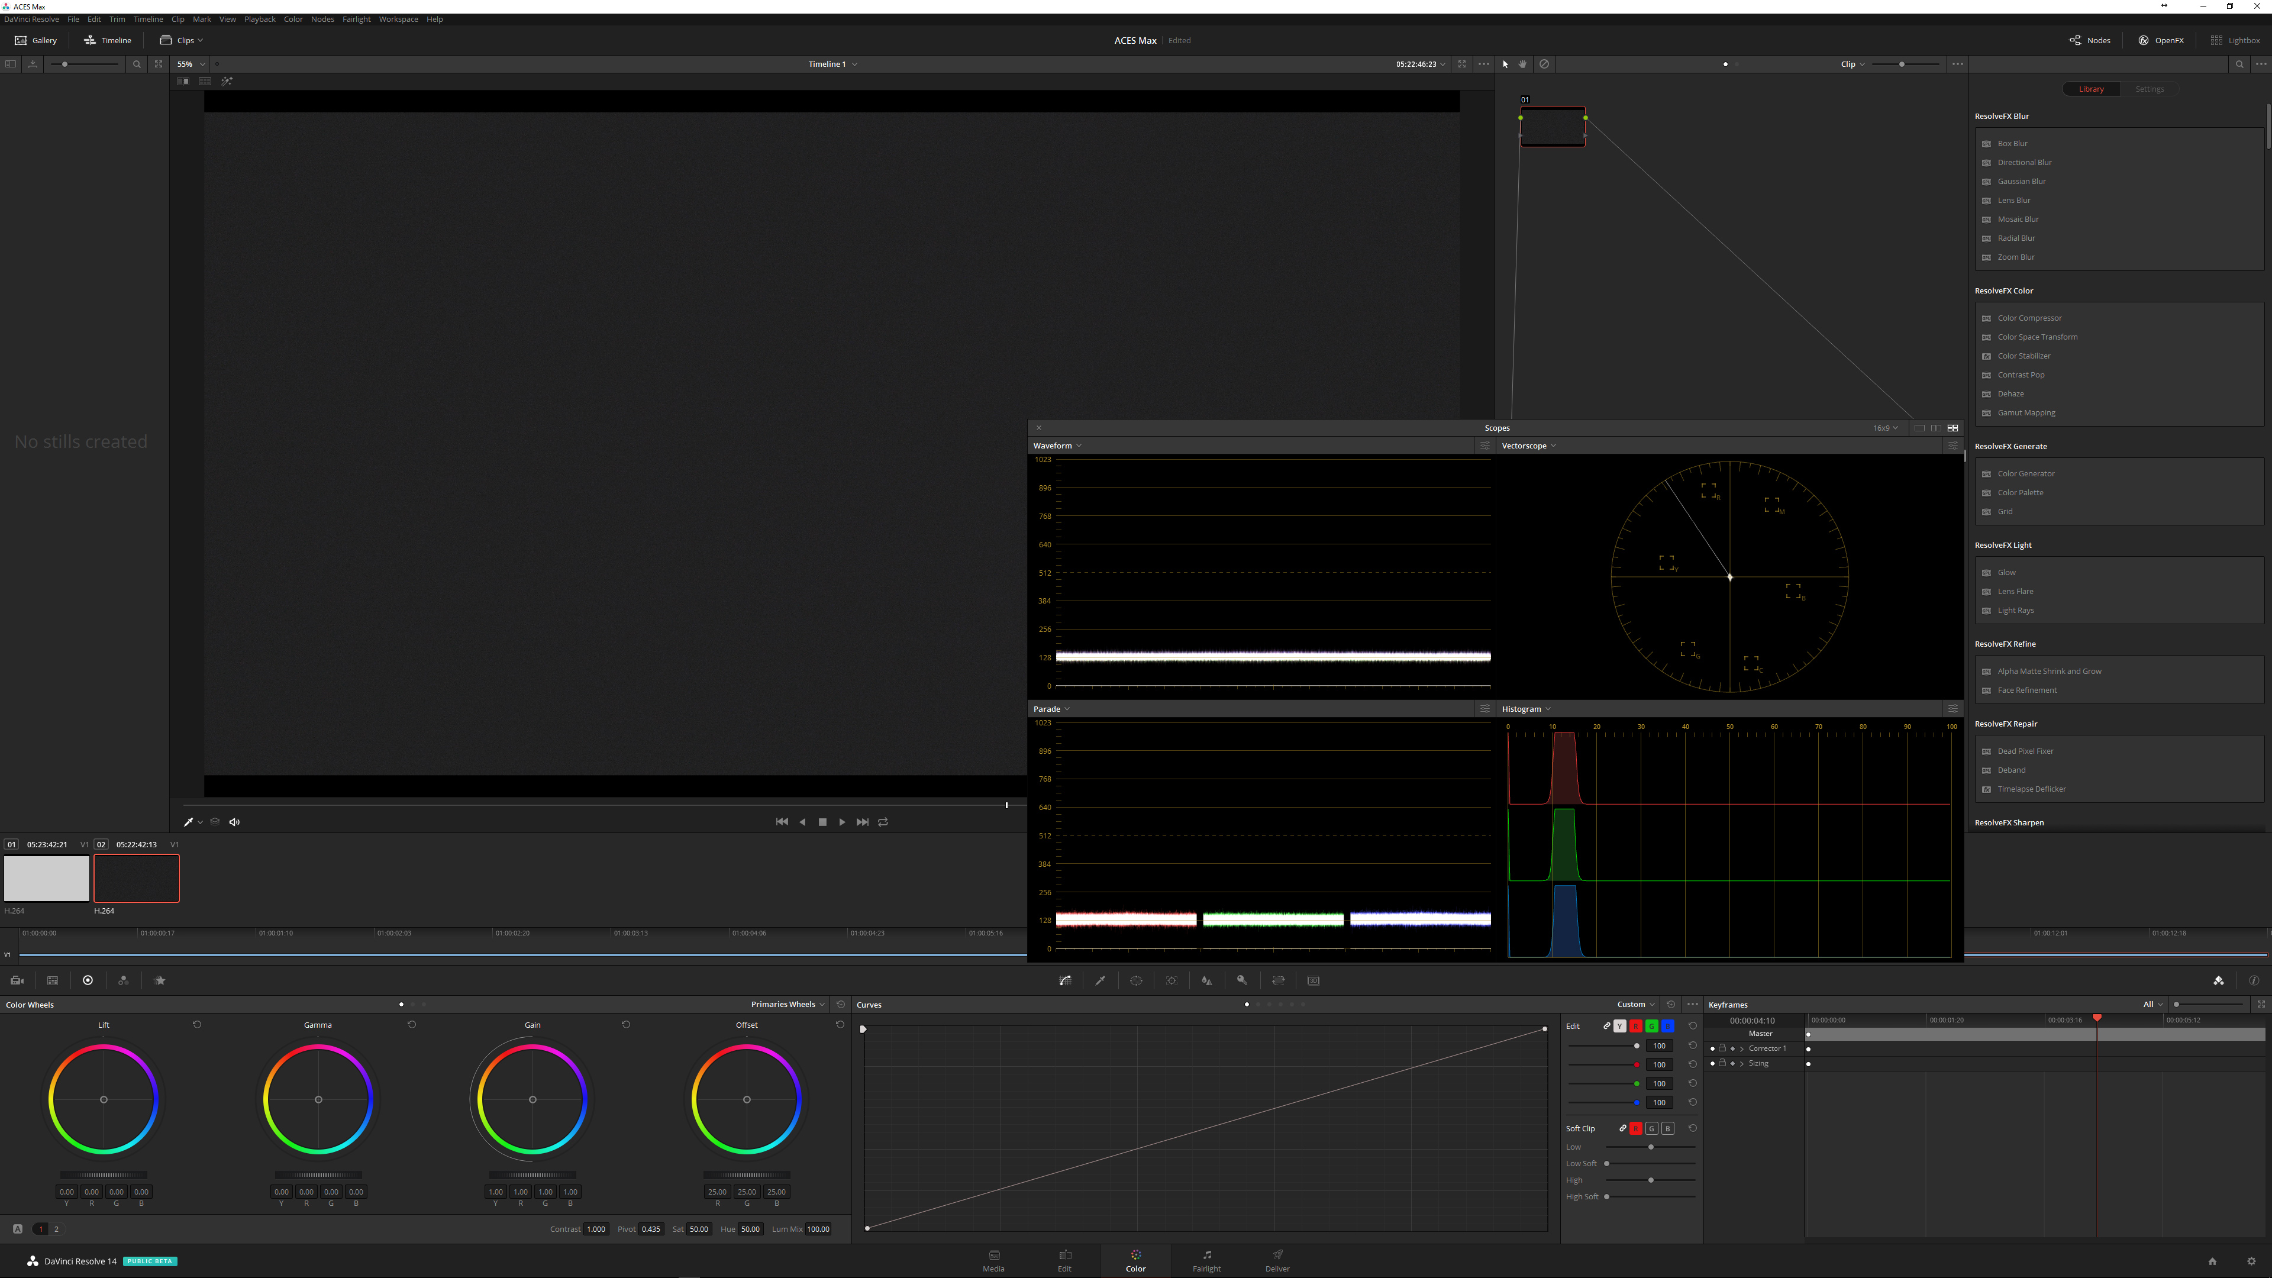The image size is (2272, 1278).
Task: Expand the Corrector 1 keyframe track
Action: 1742,1048
